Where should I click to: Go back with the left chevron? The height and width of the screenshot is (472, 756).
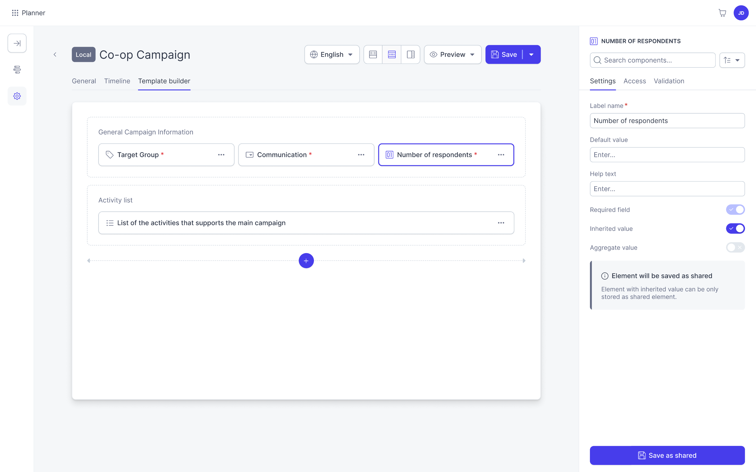tap(55, 55)
